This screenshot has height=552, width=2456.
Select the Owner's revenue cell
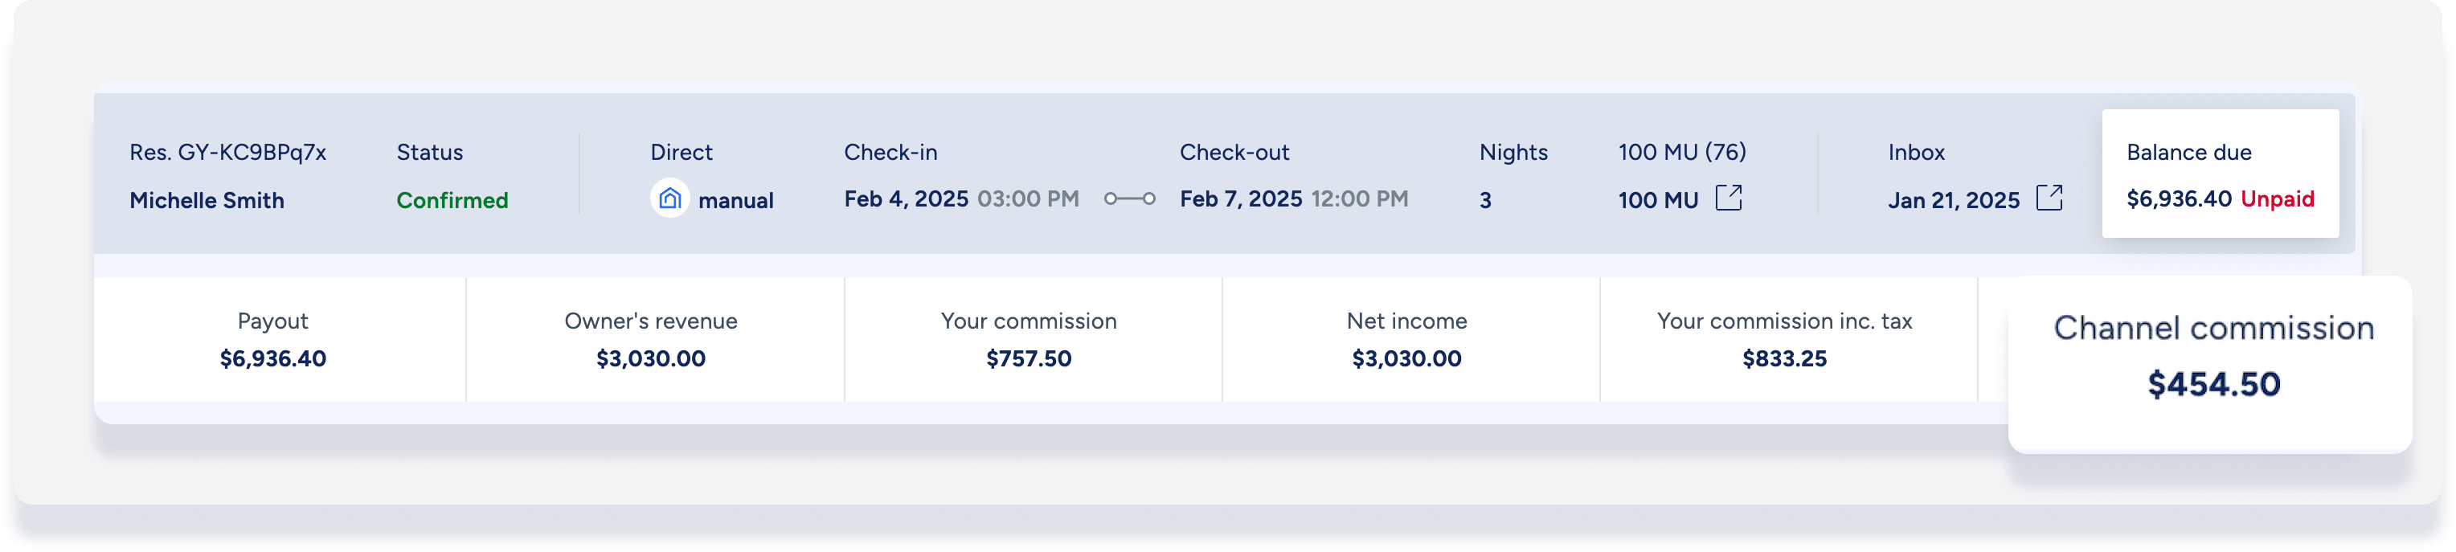pyautogui.click(x=651, y=341)
